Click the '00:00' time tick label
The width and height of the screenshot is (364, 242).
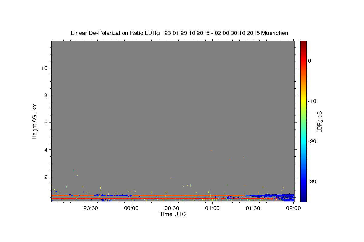131,208
